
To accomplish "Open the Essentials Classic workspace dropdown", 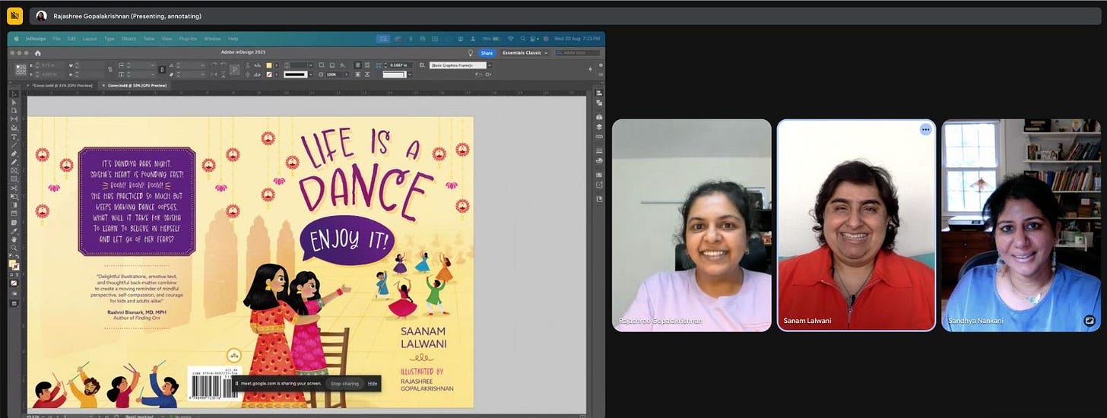I will [525, 53].
